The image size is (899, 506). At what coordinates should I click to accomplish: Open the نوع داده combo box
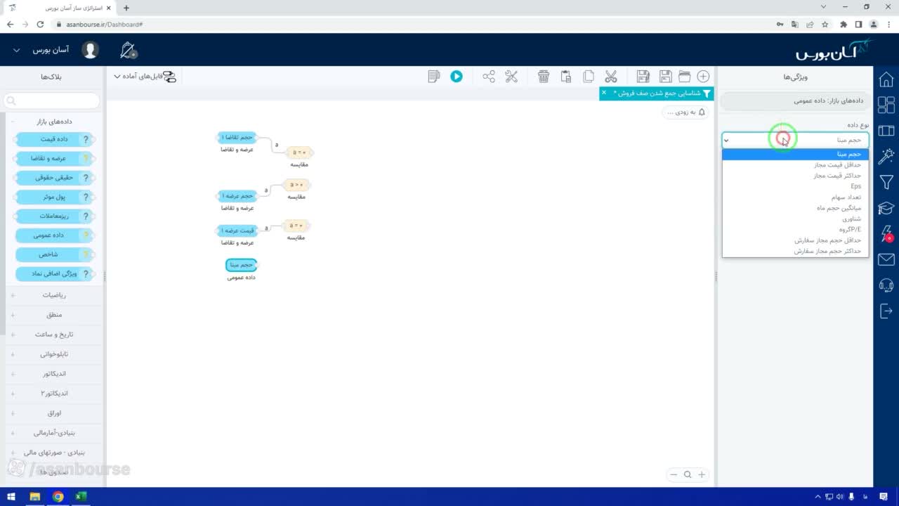pos(795,140)
